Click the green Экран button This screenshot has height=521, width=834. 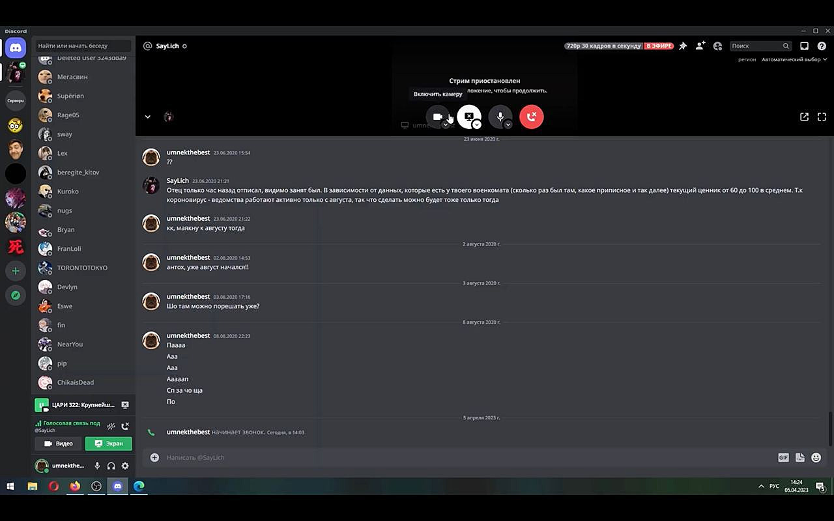[108, 444]
